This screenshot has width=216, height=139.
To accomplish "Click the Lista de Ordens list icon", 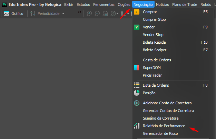I will point(137,85).
